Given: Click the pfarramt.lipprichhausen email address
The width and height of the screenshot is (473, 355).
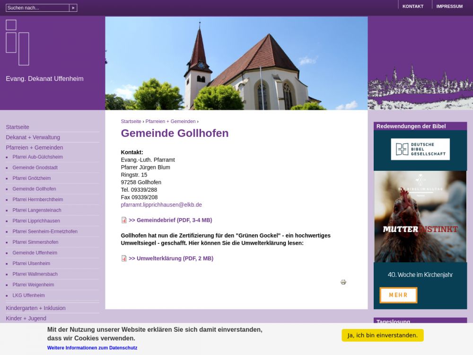Looking at the screenshot, I should (x=161, y=205).
